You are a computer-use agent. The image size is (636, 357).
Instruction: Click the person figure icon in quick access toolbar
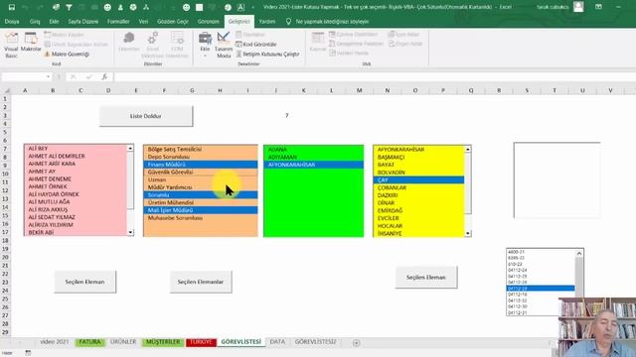tap(120, 7)
